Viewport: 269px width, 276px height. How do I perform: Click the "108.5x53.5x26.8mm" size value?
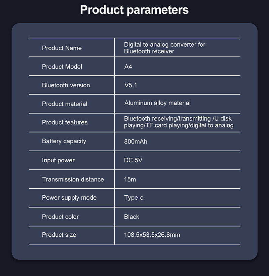(x=152, y=235)
